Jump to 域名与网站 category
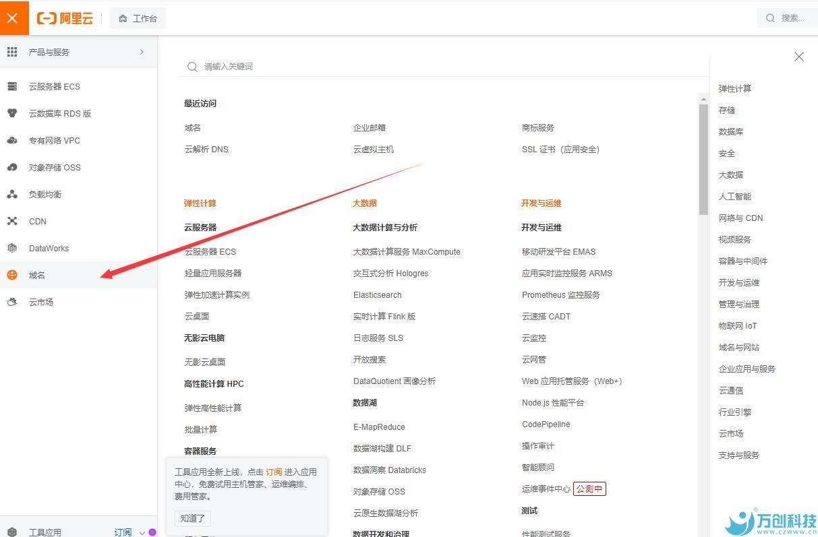 click(739, 347)
